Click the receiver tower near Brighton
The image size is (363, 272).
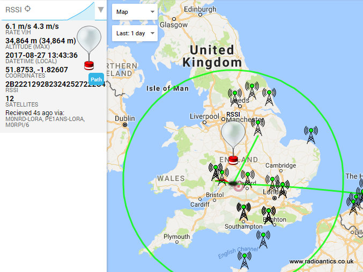269,215
